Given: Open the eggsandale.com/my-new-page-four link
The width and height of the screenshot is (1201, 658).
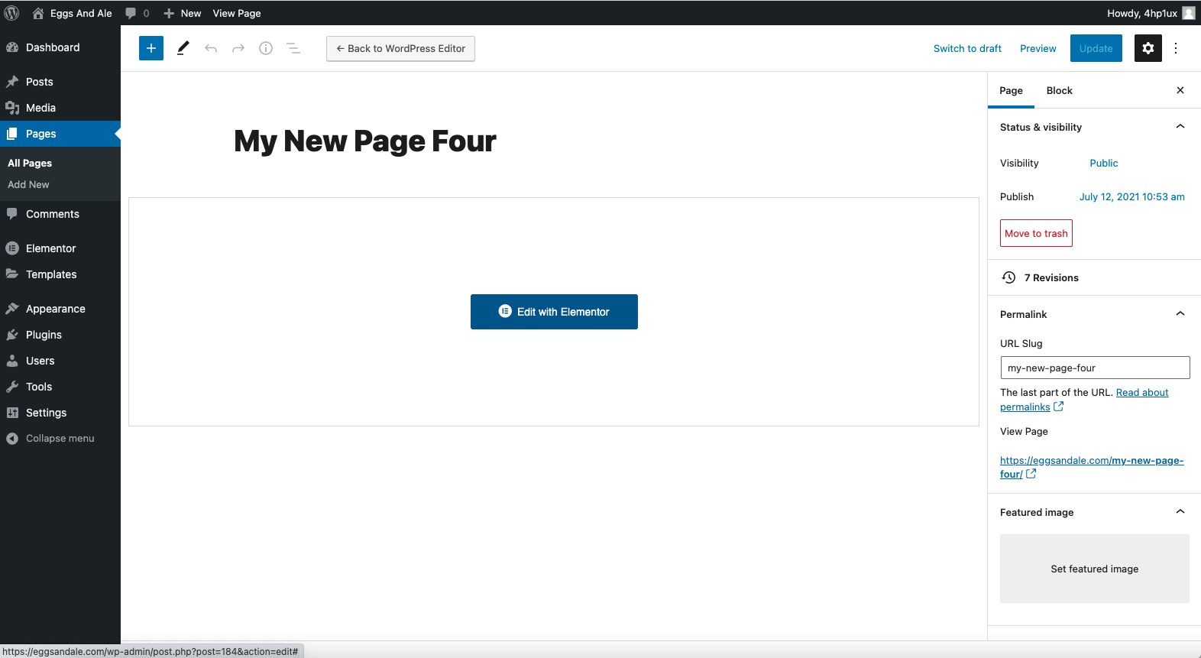Looking at the screenshot, I should point(1092,467).
